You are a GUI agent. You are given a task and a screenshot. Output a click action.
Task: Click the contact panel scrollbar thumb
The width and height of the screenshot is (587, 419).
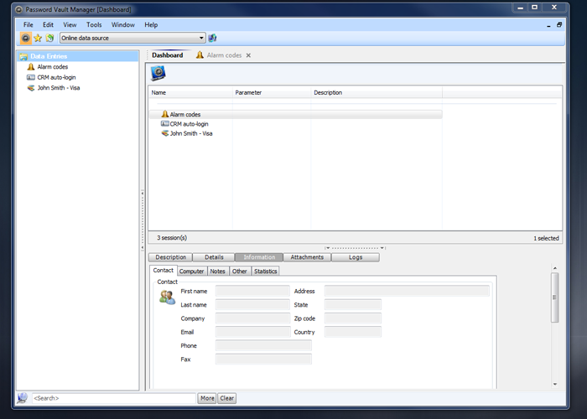(555, 297)
